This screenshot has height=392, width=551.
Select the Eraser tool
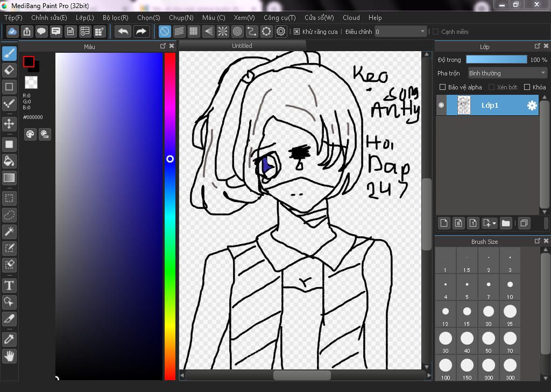coord(10,70)
